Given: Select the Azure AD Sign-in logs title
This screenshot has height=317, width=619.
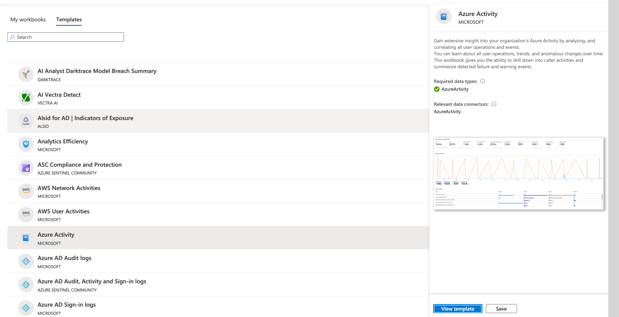Looking at the screenshot, I should pos(67,304).
